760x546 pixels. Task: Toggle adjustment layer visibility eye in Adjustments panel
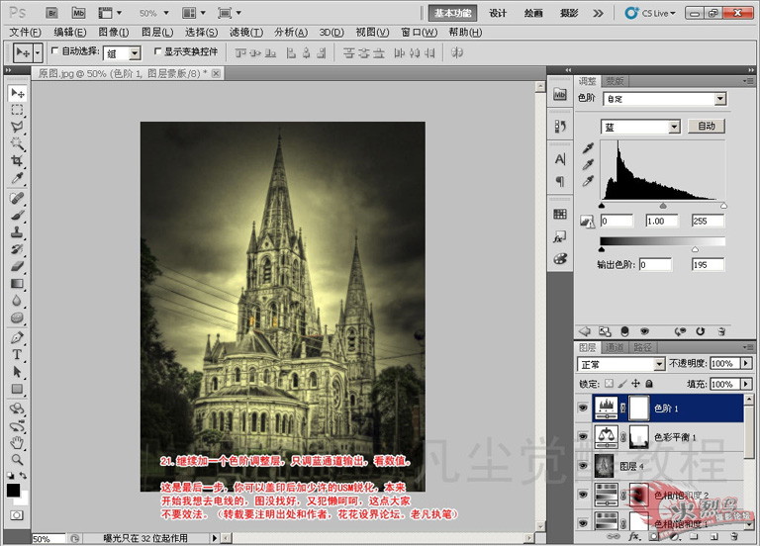tap(644, 331)
